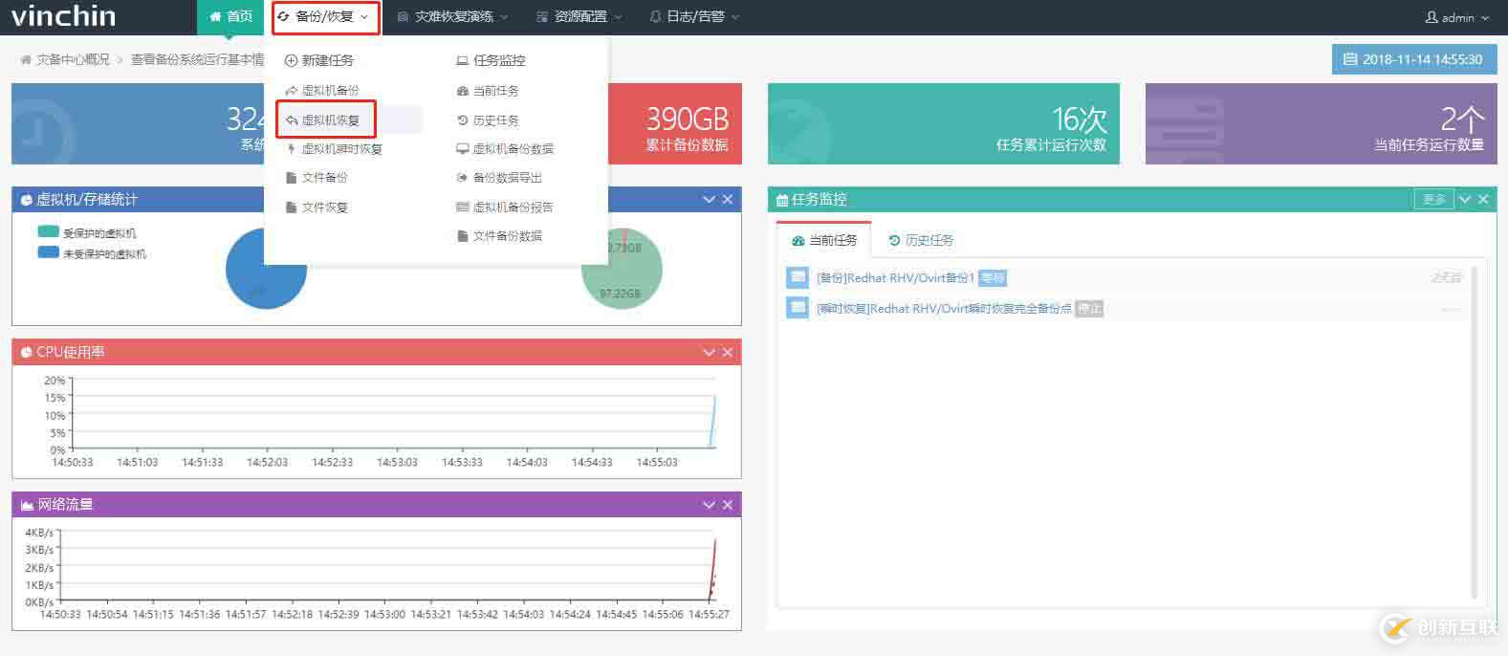This screenshot has height=656, width=1508.
Task: Expand the 日志/告警 menu
Action: tap(694, 17)
